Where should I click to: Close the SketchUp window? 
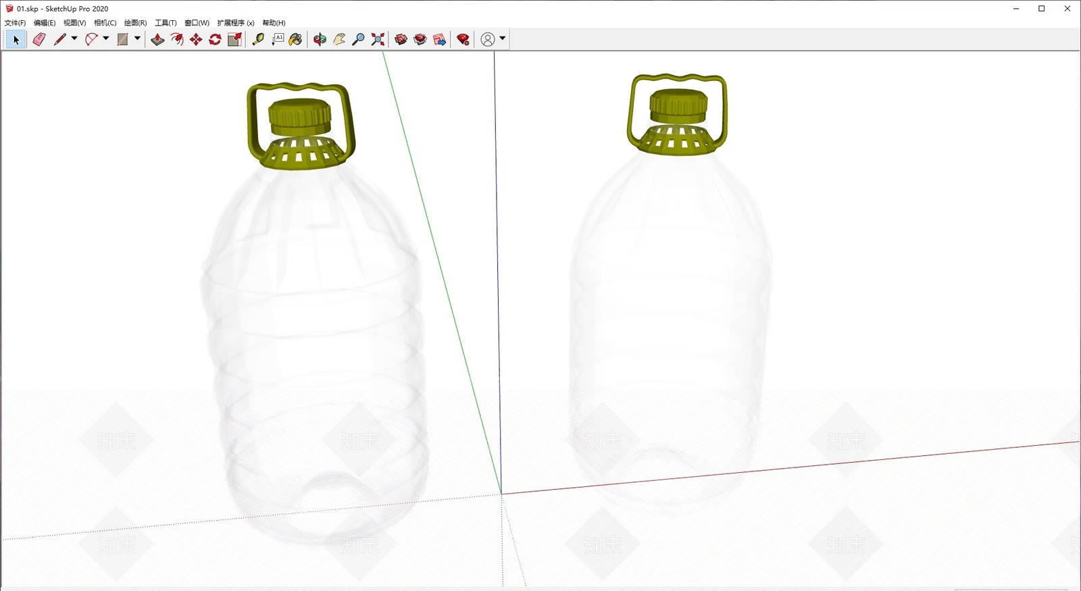[x=1067, y=9]
